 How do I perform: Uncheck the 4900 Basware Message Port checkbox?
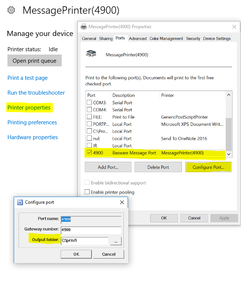89,153
